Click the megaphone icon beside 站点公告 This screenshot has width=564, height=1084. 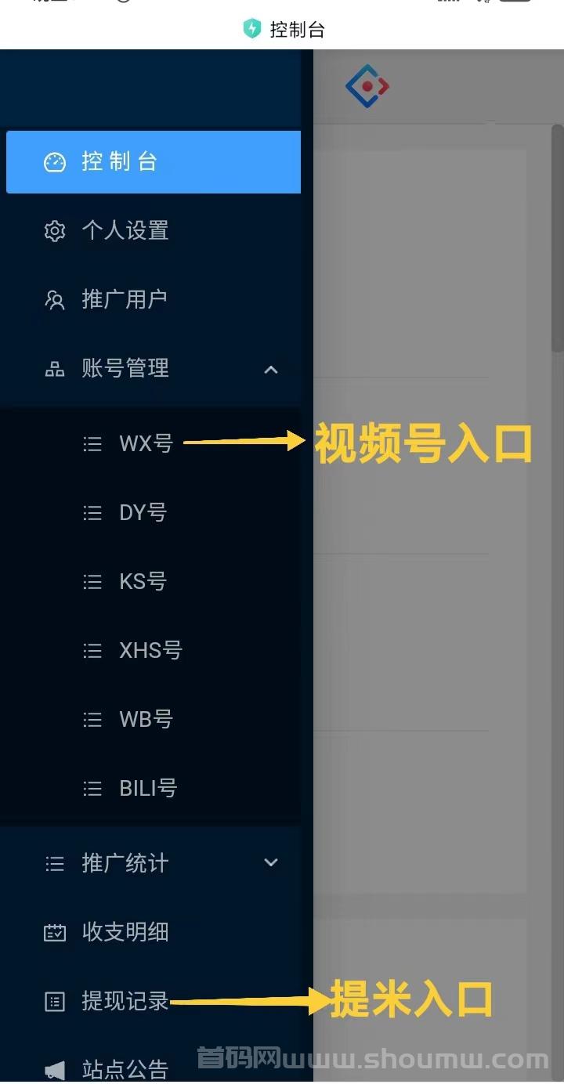pyautogui.click(x=55, y=1070)
